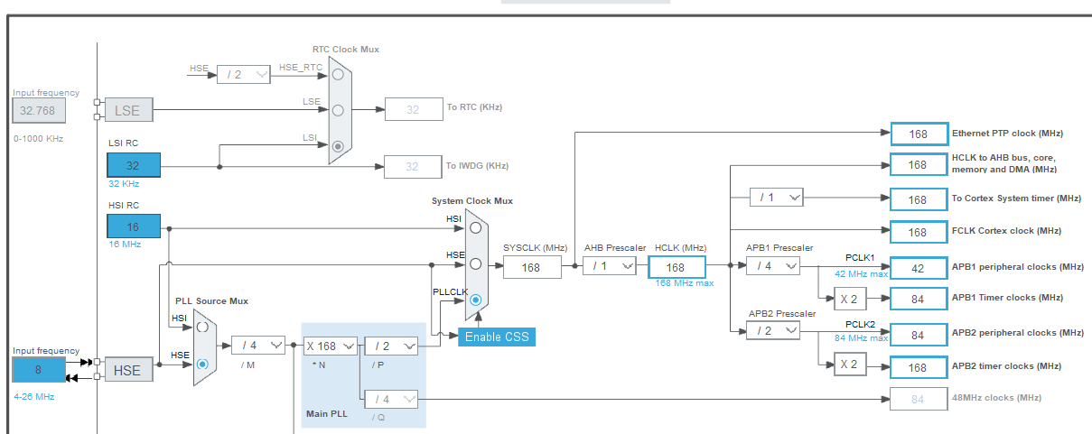Viewport: 1092px width, 434px height.
Task: Click the HCLK (MHz) value field
Action: (676, 267)
